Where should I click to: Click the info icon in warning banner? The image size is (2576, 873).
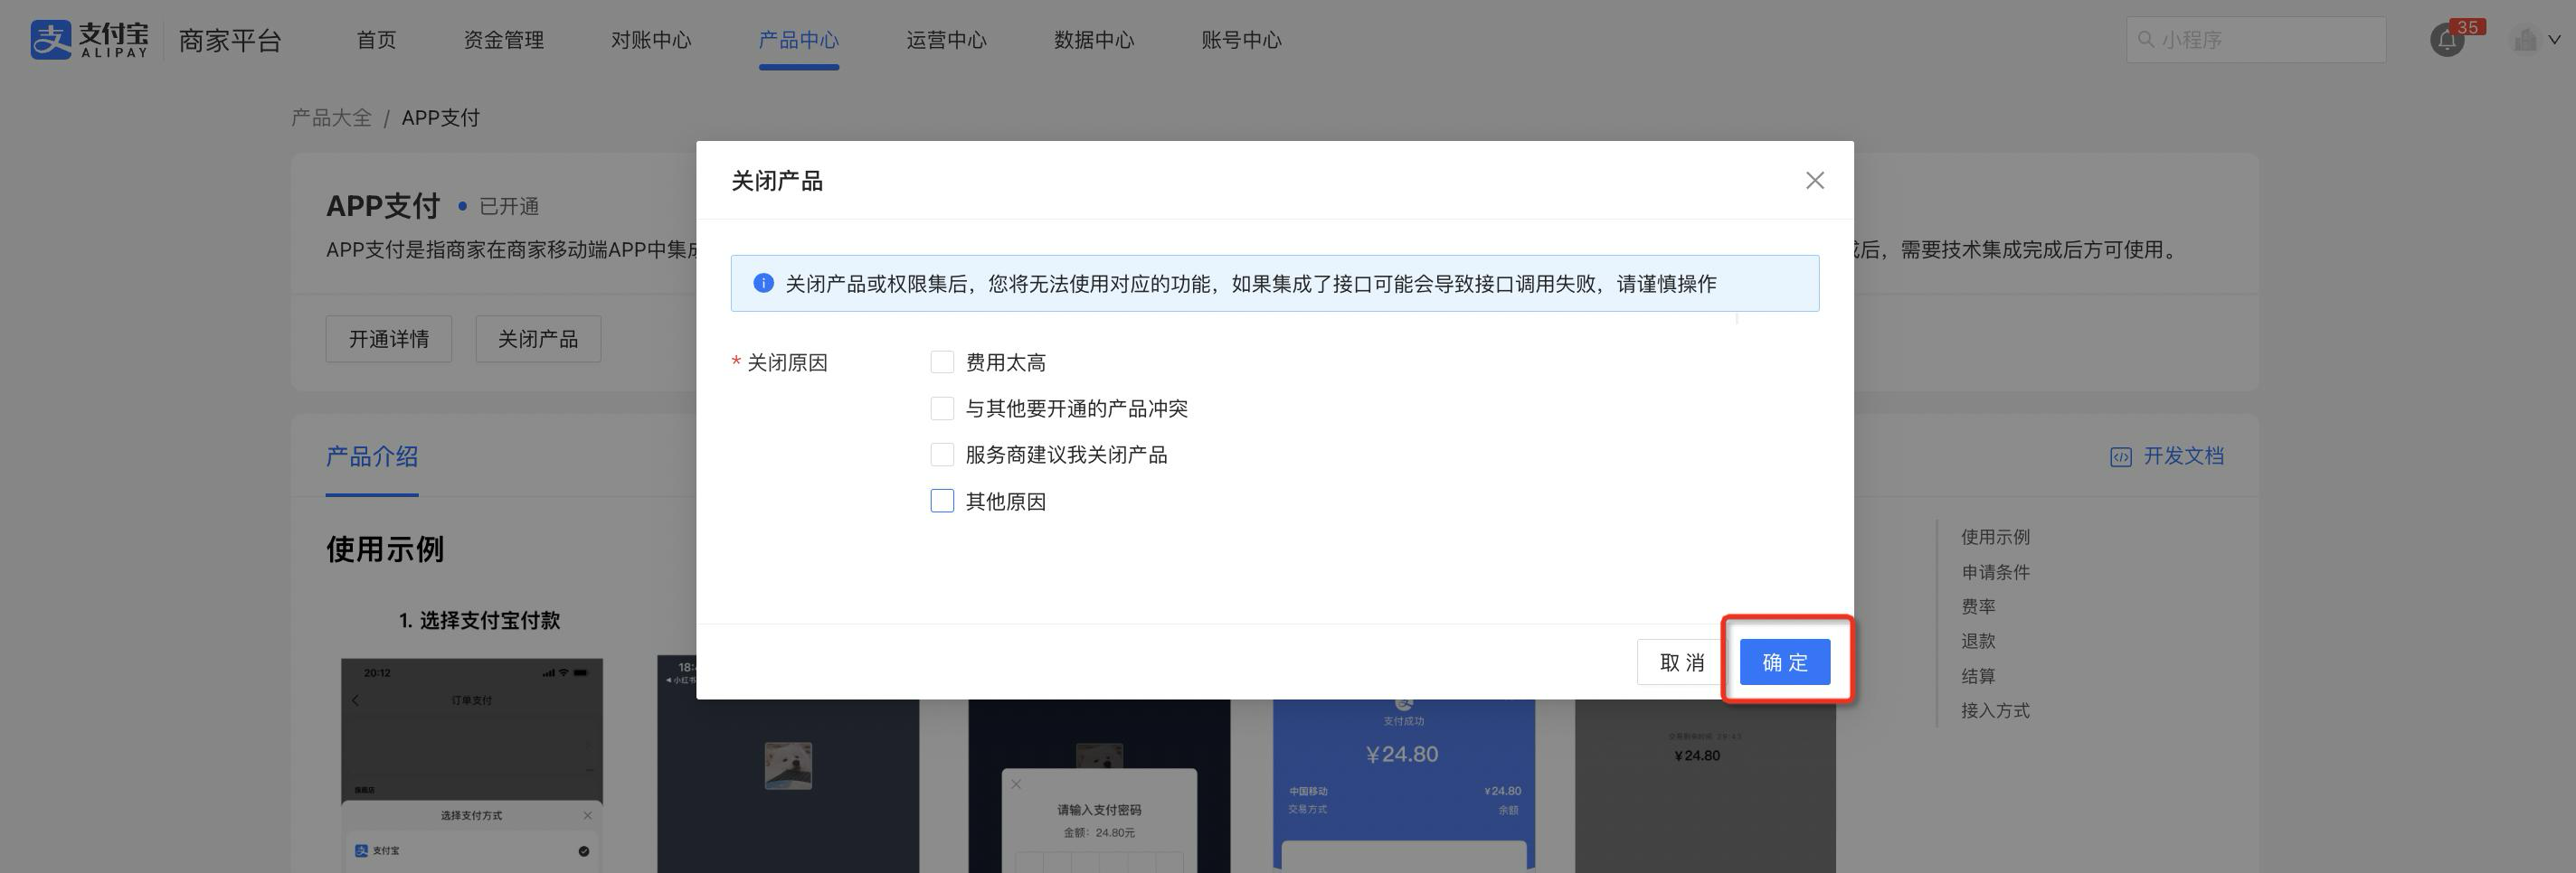pos(763,284)
